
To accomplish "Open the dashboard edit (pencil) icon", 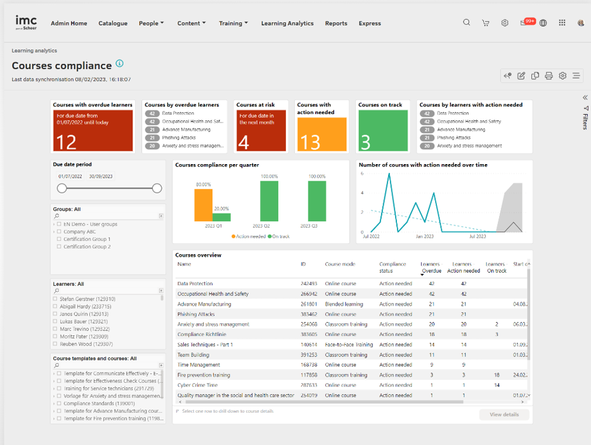I will pos(521,75).
